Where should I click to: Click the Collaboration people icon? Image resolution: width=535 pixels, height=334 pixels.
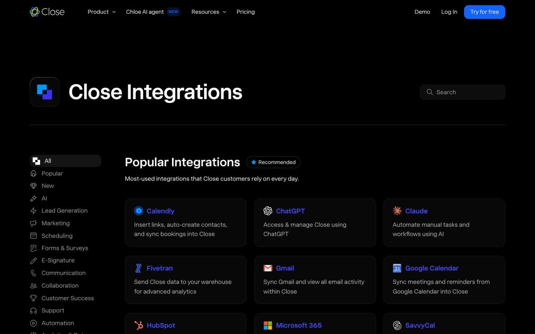[x=33, y=286]
